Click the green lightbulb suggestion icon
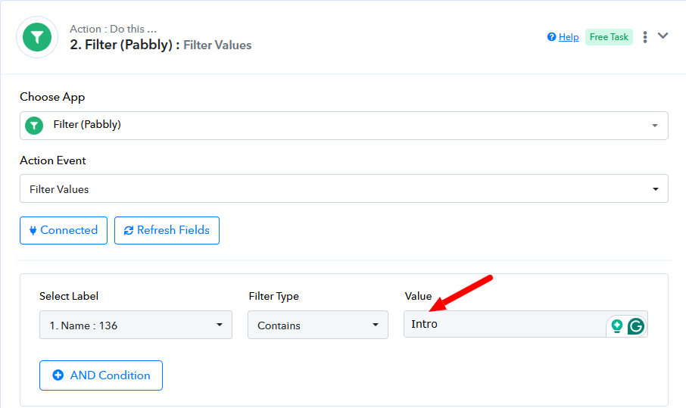Image resolution: width=686 pixels, height=408 pixels. coord(617,326)
